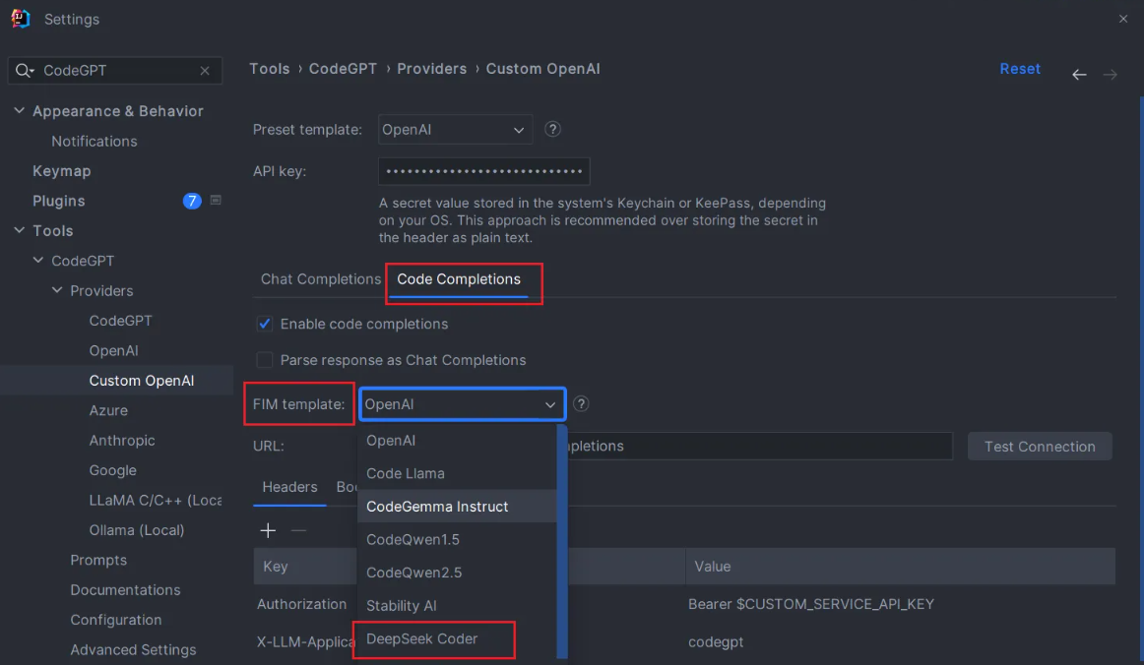The width and height of the screenshot is (1144, 665).
Task: Select CodeGPT provider under Providers
Action: coord(120,320)
